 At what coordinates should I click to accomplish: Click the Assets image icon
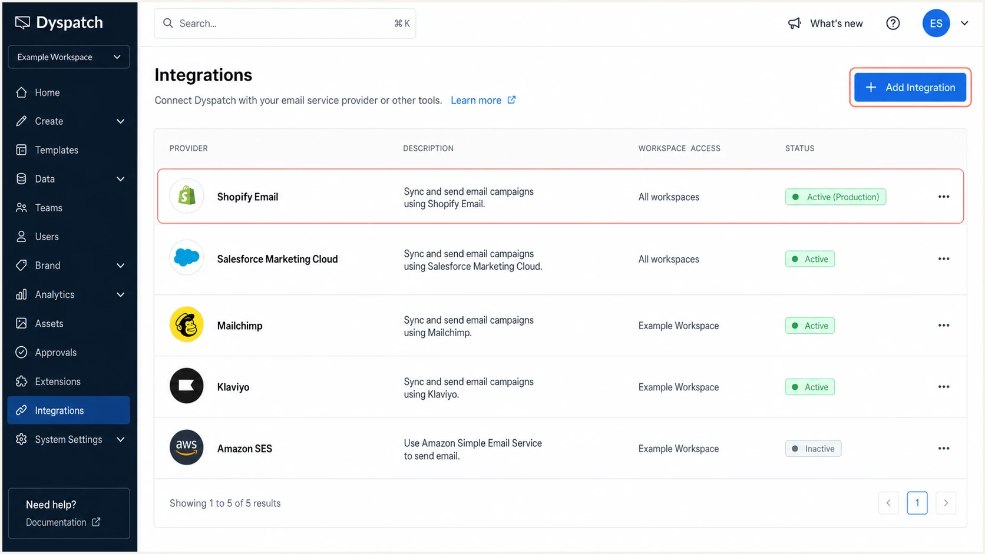pyautogui.click(x=22, y=323)
